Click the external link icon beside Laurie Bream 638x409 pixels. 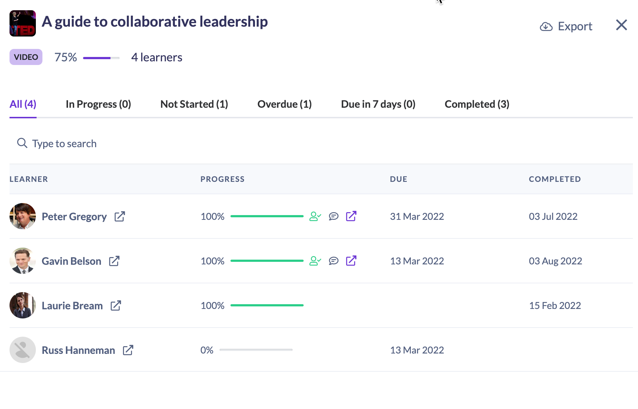[116, 305]
